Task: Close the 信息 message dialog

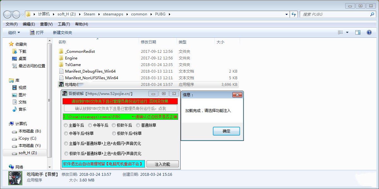Action: (x=237, y=95)
